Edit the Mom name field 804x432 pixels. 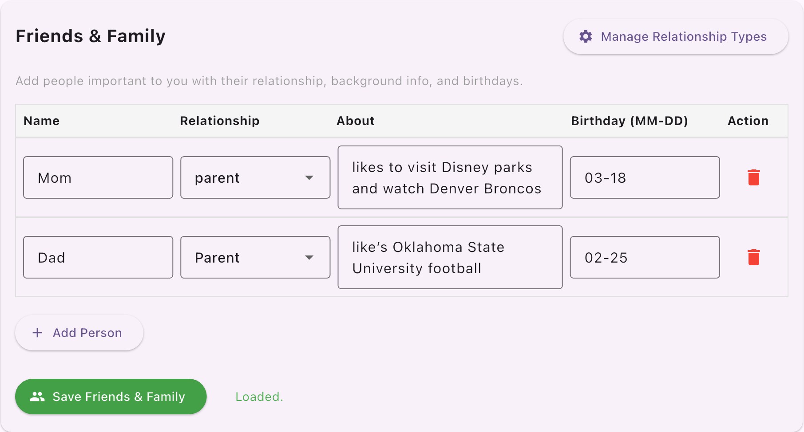pyautogui.click(x=98, y=177)
